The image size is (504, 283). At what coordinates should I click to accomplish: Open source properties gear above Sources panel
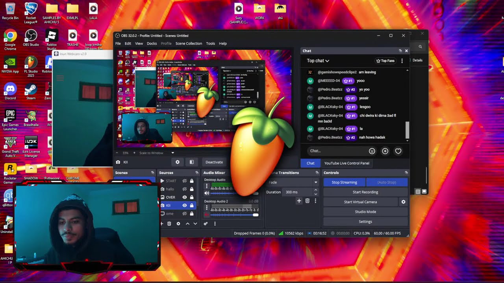(x=178, y=162)
